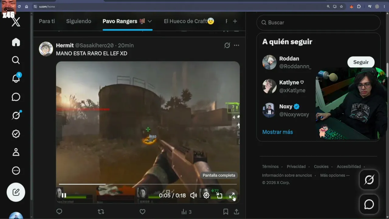The width and height of the screenshot is (389, 219).
Task: Expand the Pavo Rangers tab dropdown chevron
Action: 150,21
